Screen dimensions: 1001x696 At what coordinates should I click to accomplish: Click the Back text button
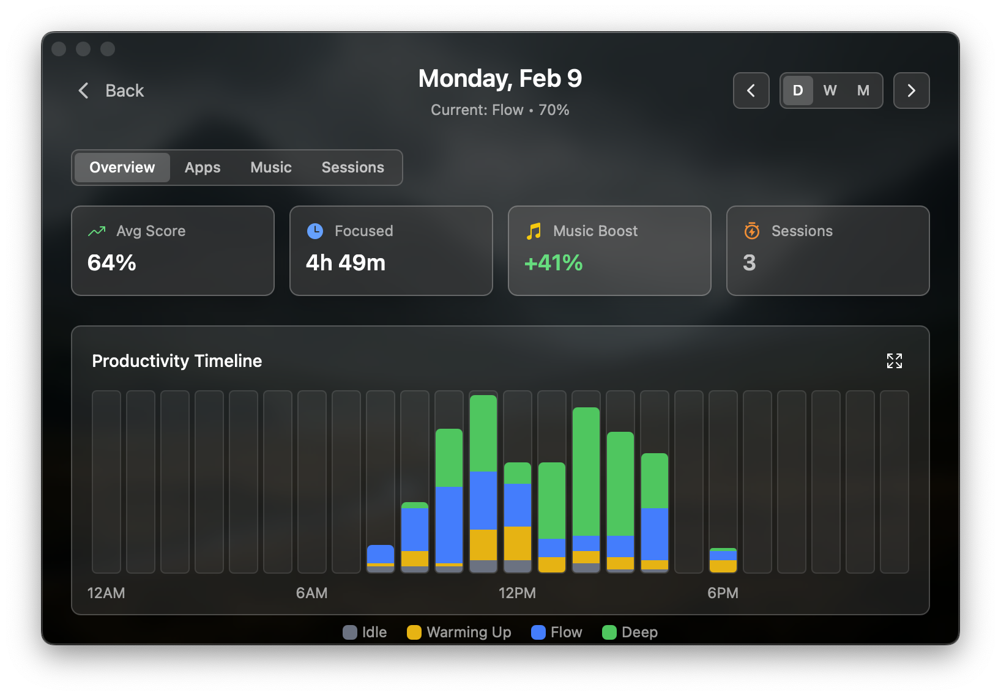click(x=125, y=91)
